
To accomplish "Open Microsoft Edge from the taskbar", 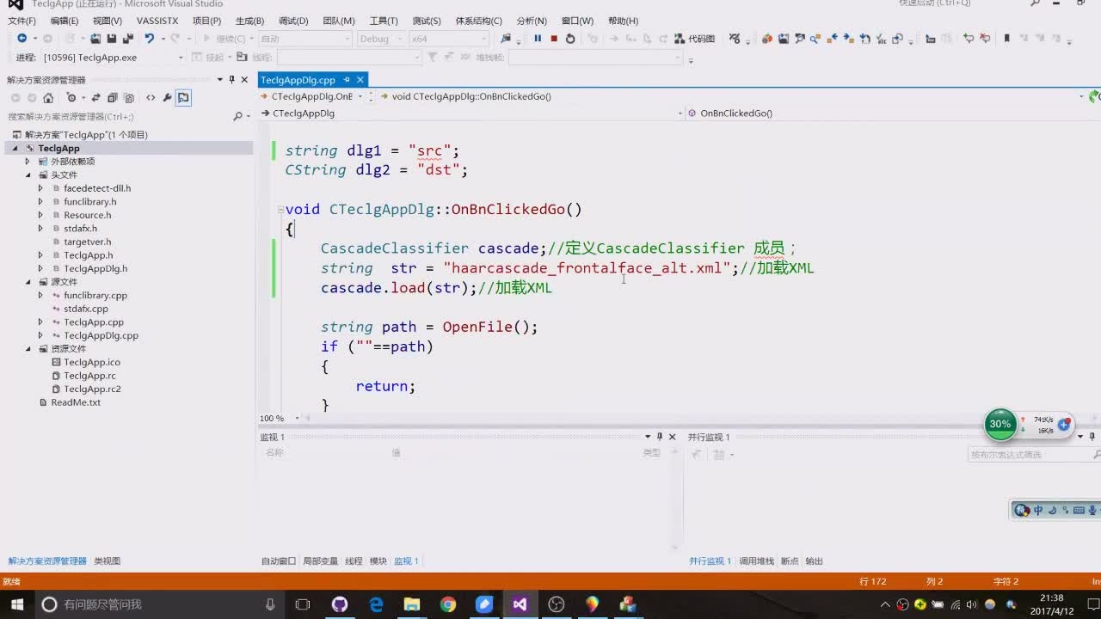I will click(376, 604).
